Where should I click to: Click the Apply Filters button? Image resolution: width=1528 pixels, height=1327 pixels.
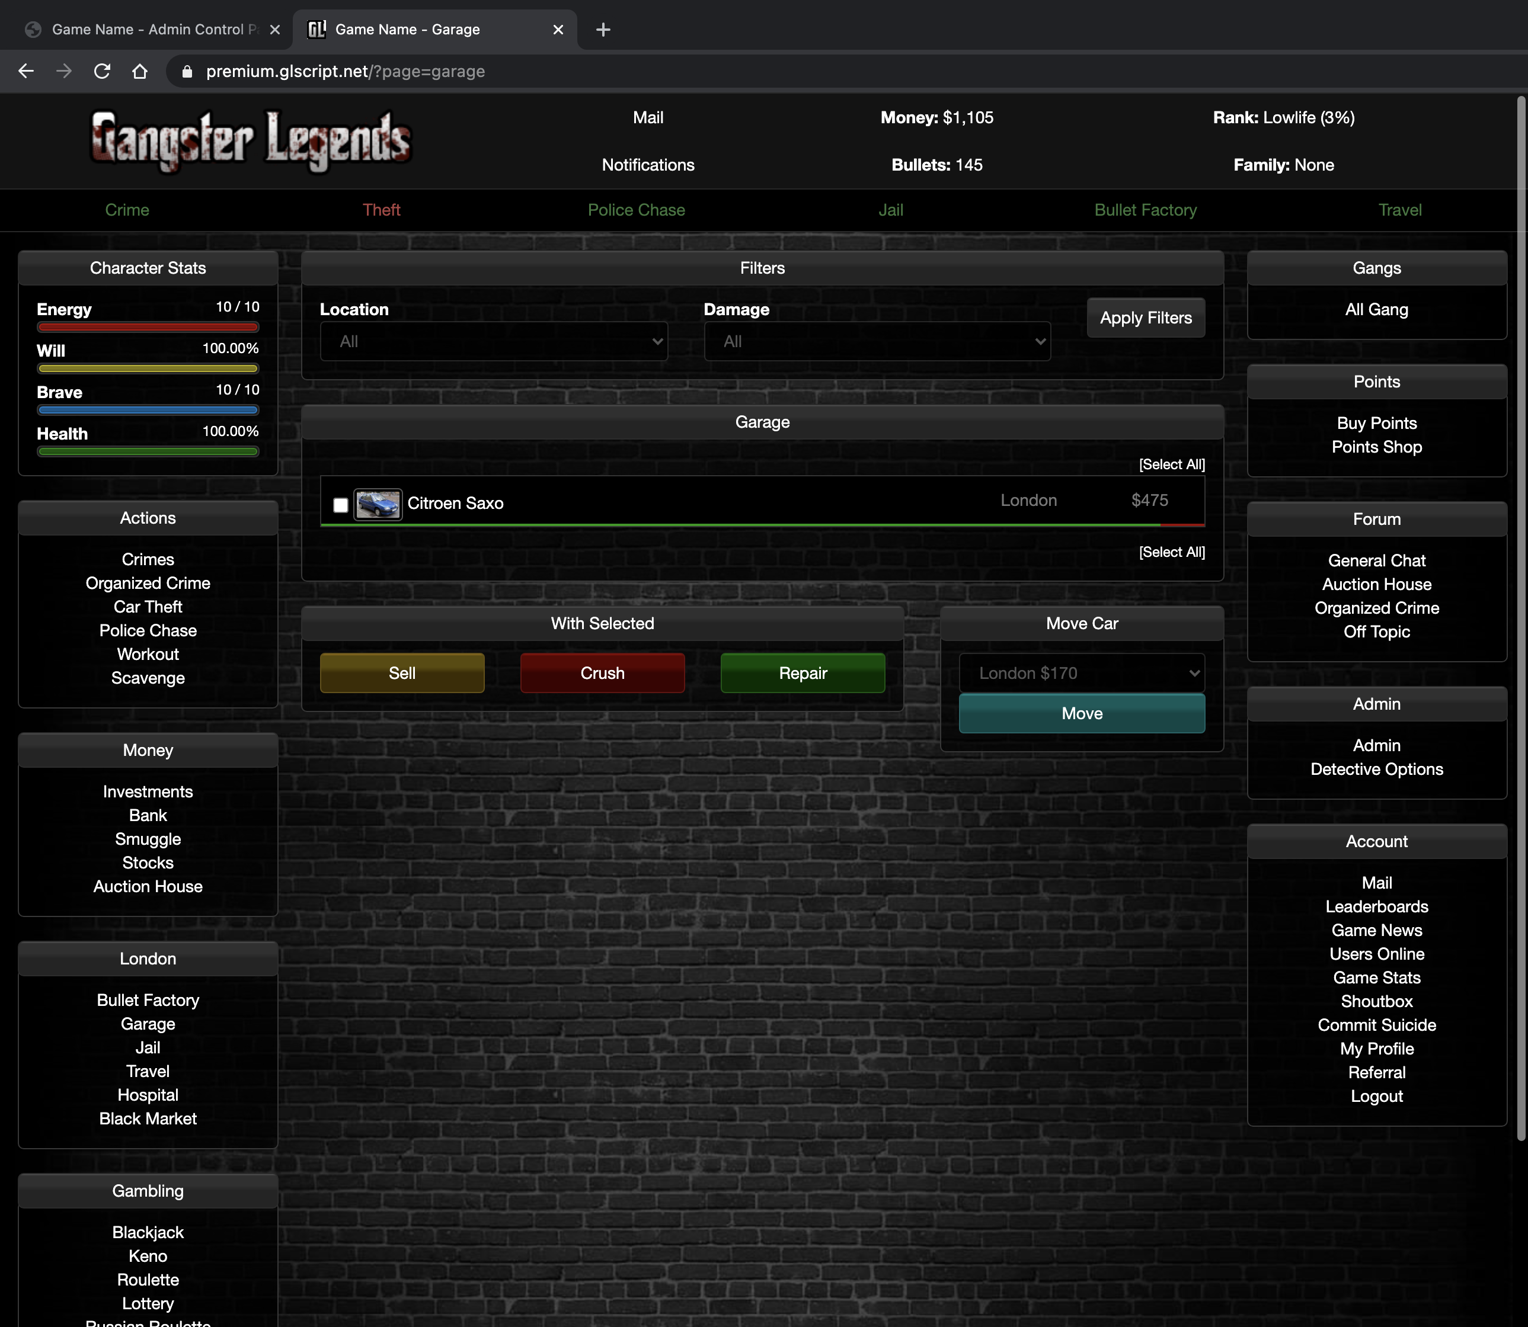tap(1146, 318)
